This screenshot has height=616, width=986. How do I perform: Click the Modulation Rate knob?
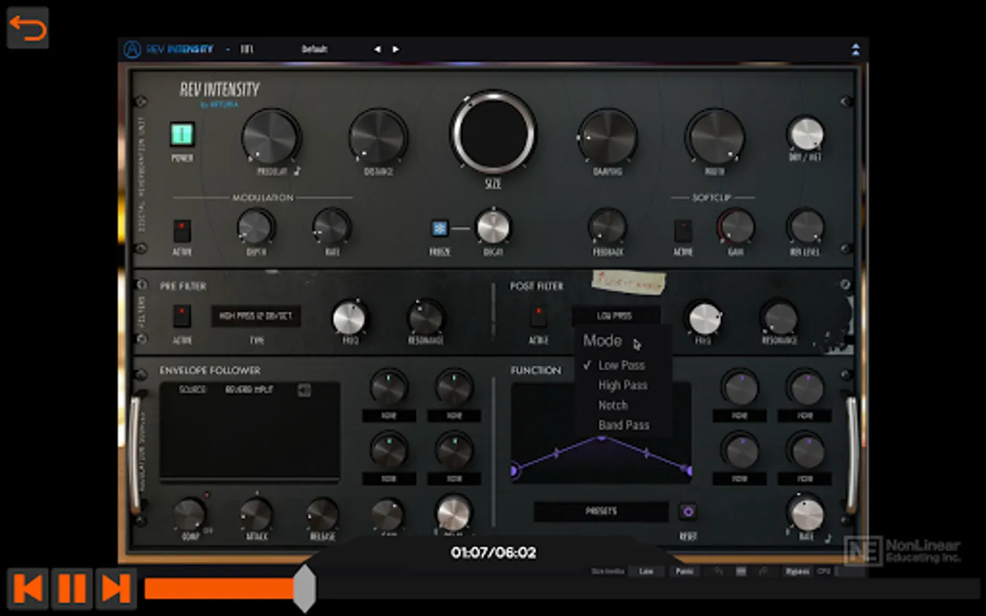click(331, 227)
